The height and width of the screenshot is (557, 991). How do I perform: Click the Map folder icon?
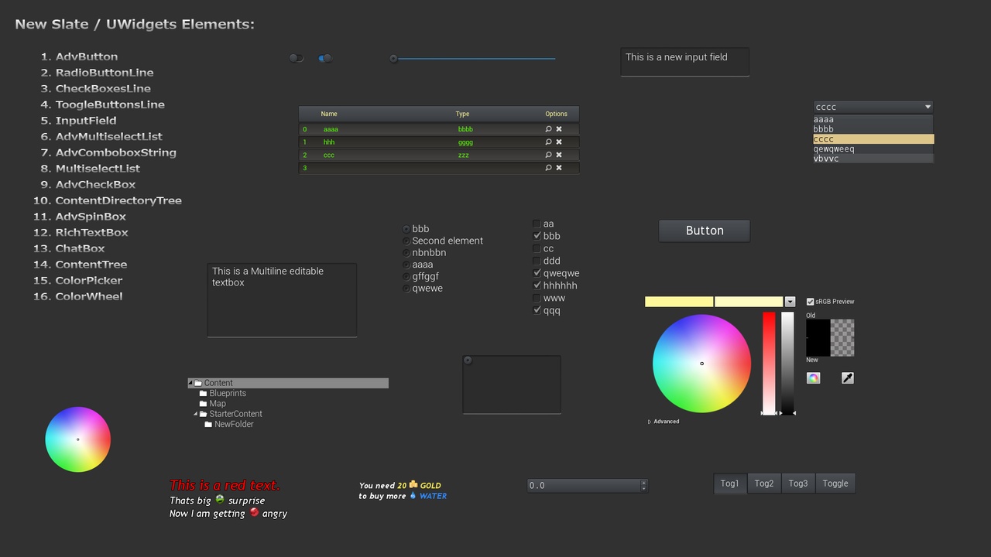click(x=204, y=403)
